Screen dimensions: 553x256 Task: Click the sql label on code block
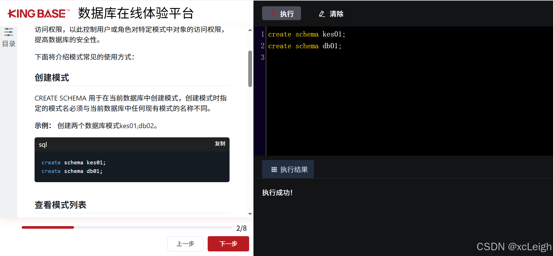[43, 145]
